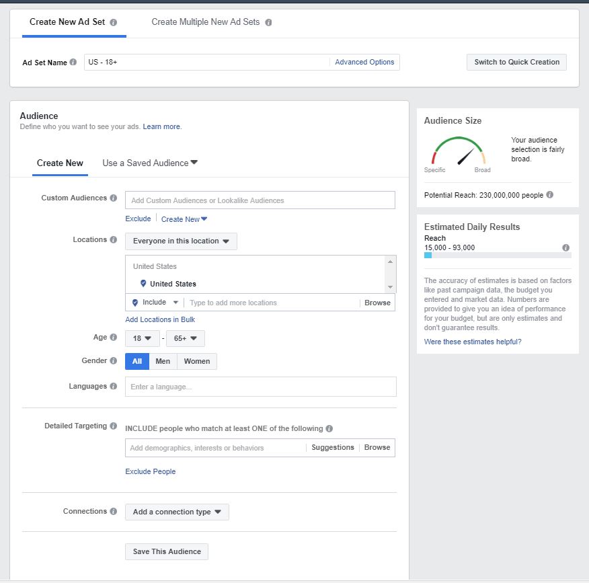Click Browse in locations field

377,303
